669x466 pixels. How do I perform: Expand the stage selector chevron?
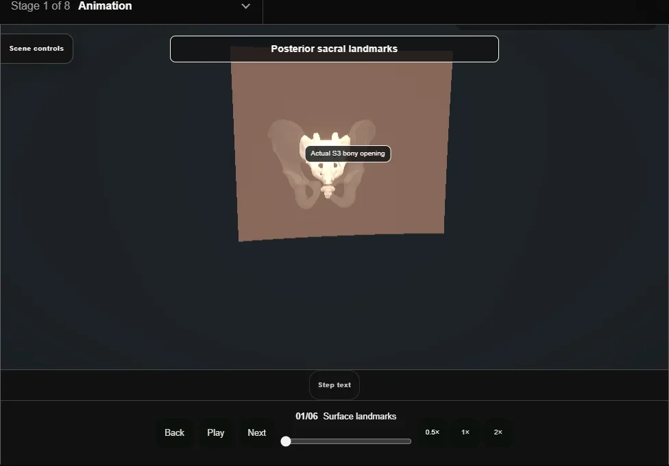(x=246, y=6)
